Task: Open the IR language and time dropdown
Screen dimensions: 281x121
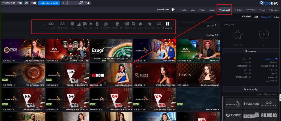Action: point(9,3)
